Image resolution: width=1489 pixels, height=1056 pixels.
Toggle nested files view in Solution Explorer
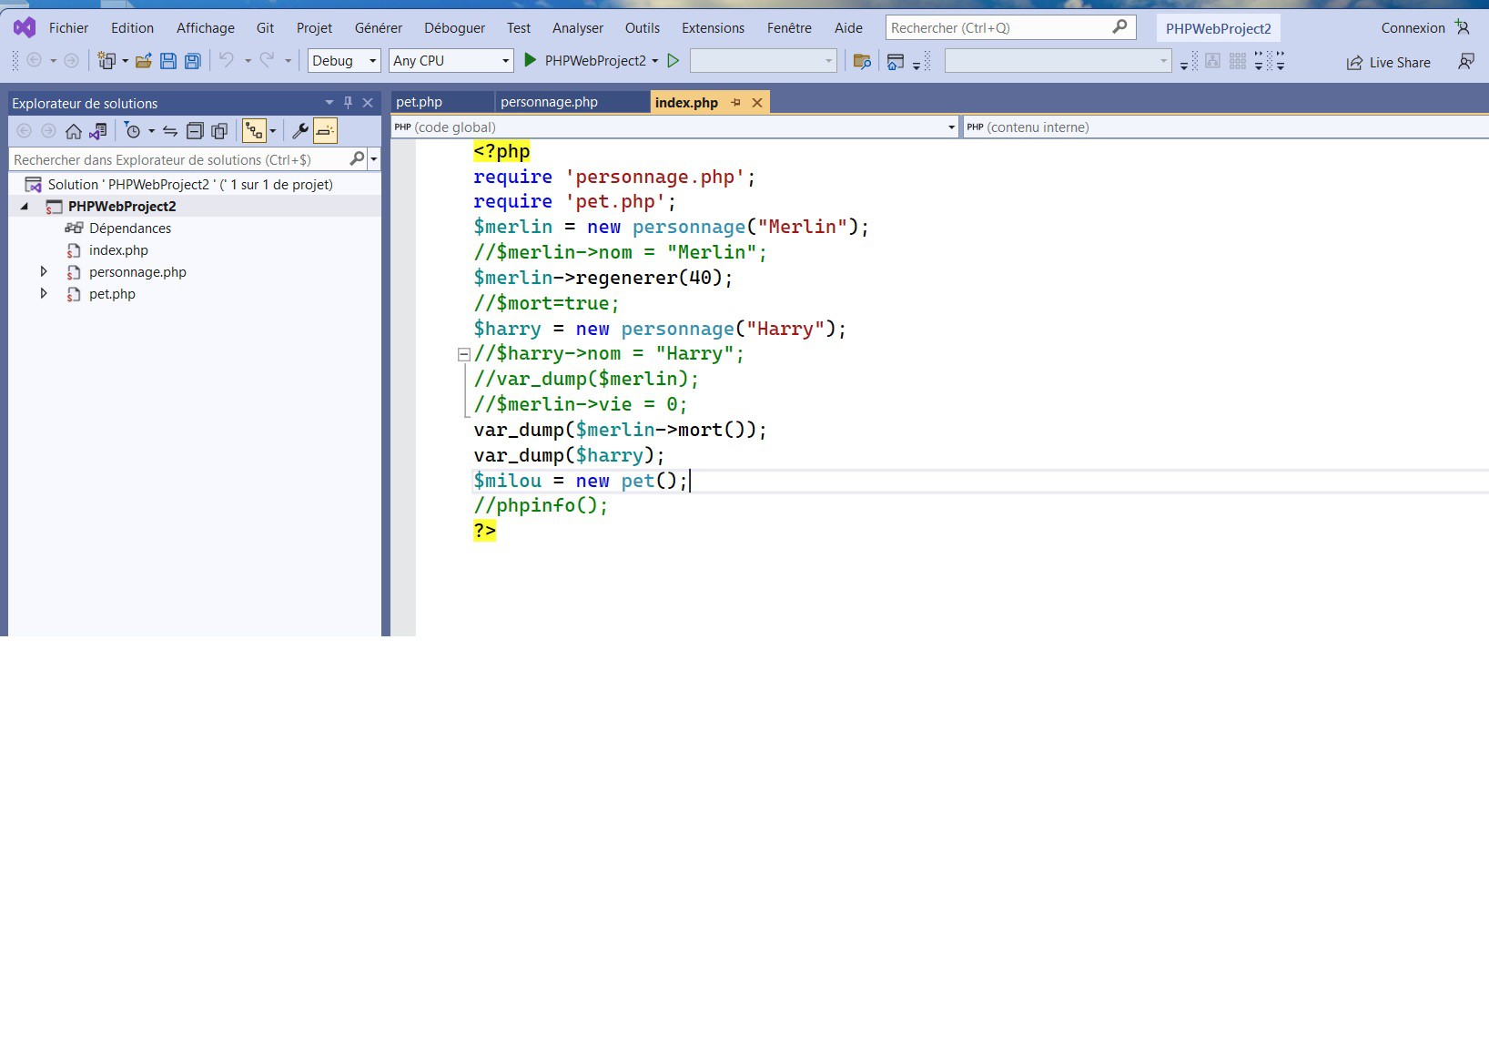coord(254,131)
